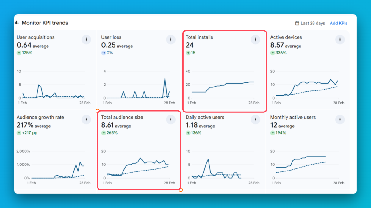Open Audience growth rate options menu

86,120
